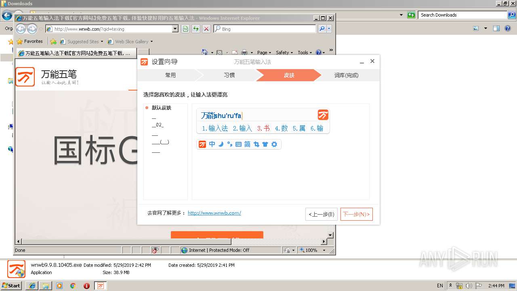Click IE Feeds RSS icon
Screen dimensions: 517x291
click(x=219, y=53)
